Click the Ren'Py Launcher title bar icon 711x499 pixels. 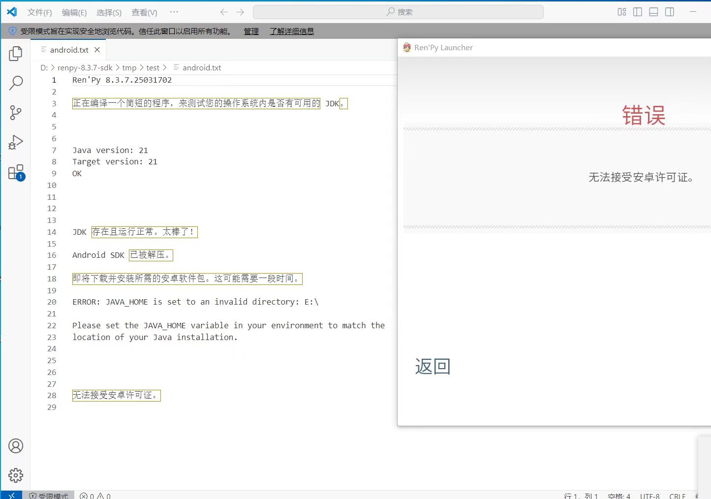(x=407, y=47)
